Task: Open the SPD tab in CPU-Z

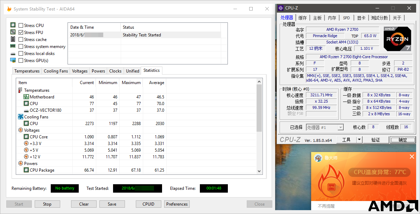Action: 346,18
